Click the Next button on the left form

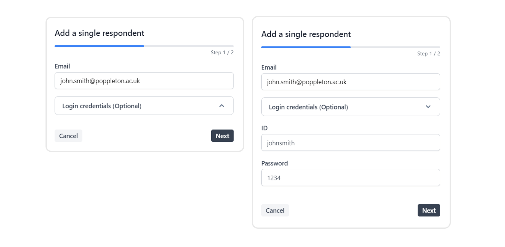(x=222, y=135)
